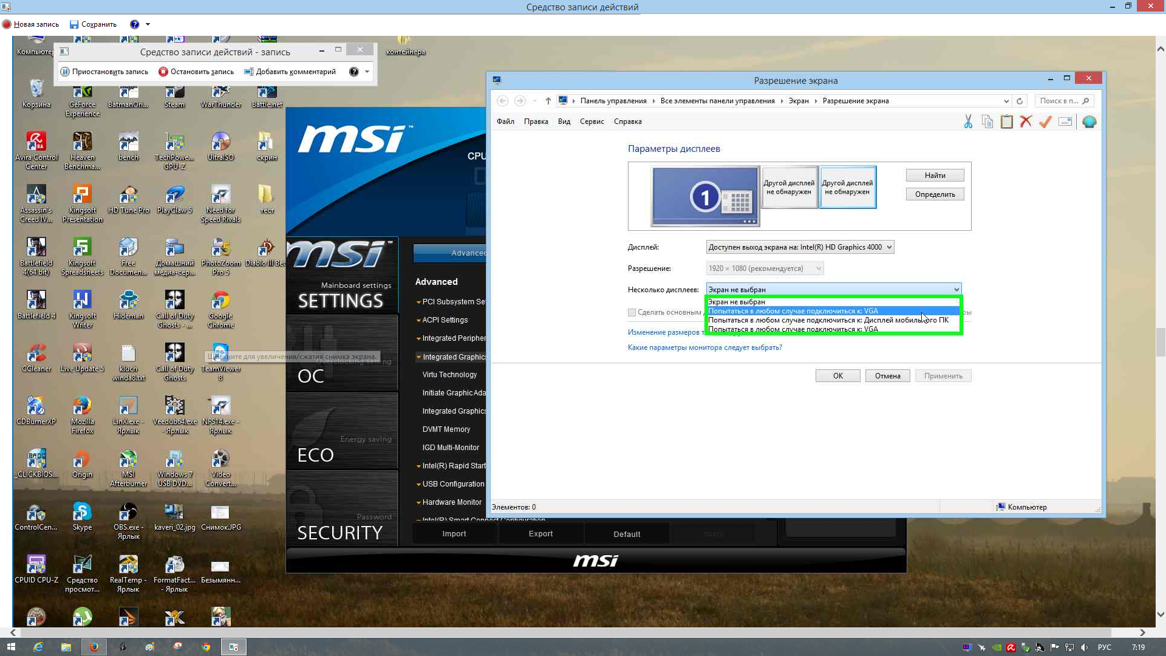Open the 'Несколько дисплеев' dropdown arrow

[956, 290]
